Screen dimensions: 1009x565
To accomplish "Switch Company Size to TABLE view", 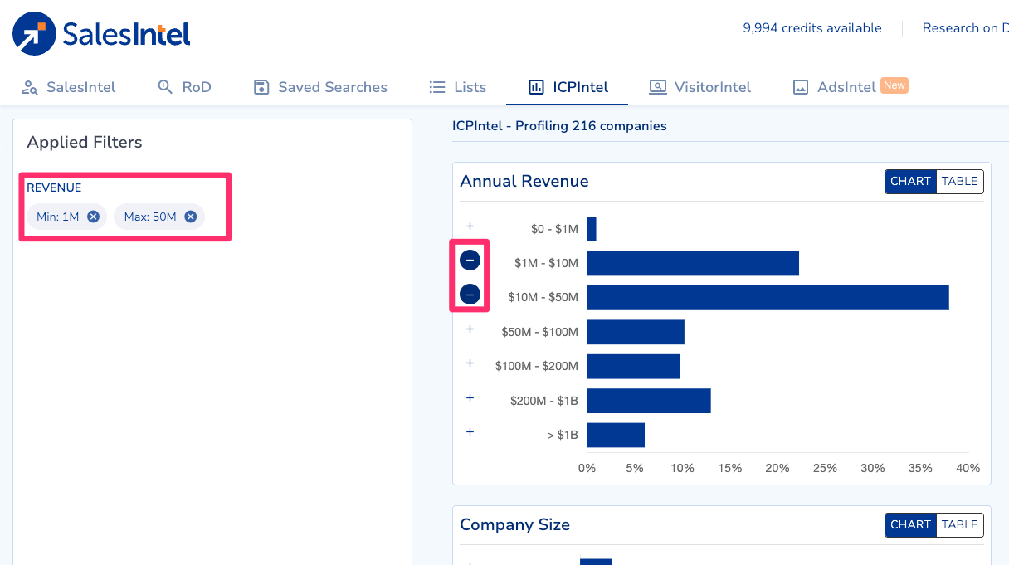I will [960, 525].
